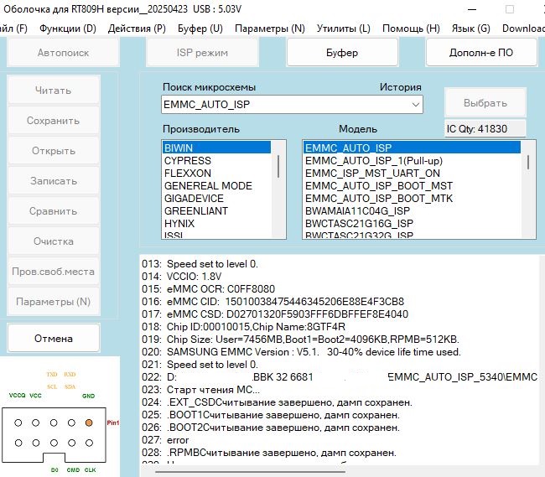Select EMMC_ISP_MST_UART_ON model
Viewport: 545px width, 477px height.
pos(412,173)
